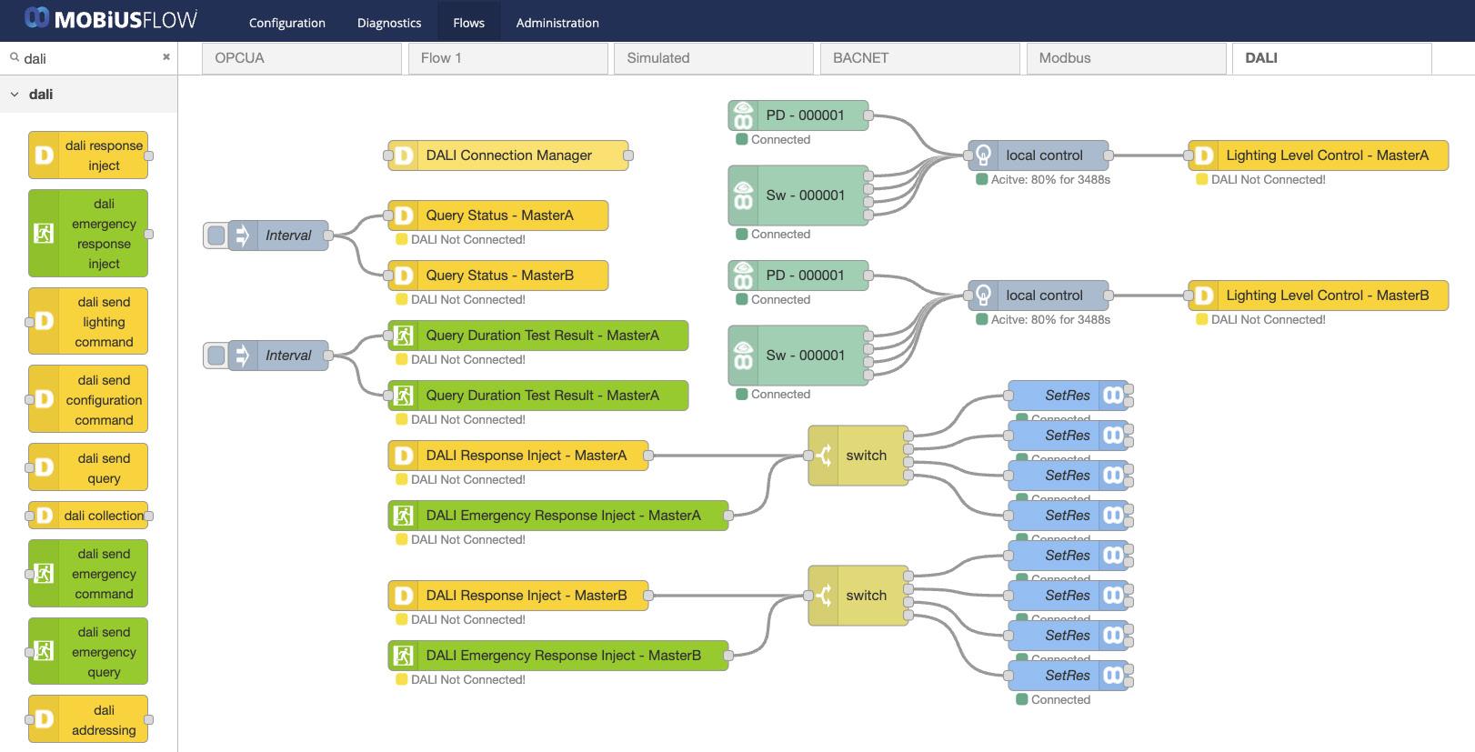Click the lightbulb icon on the upper 'local control' node
This screenshot has width=1475, height=752.
click(x=983, y=155)
